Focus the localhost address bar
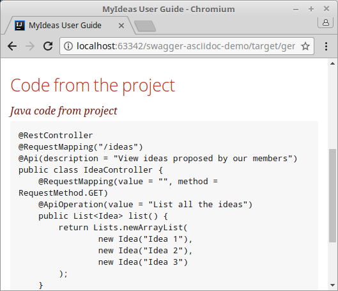The width and height of the screenshot is (338, 291). click(x=186, y=46)
